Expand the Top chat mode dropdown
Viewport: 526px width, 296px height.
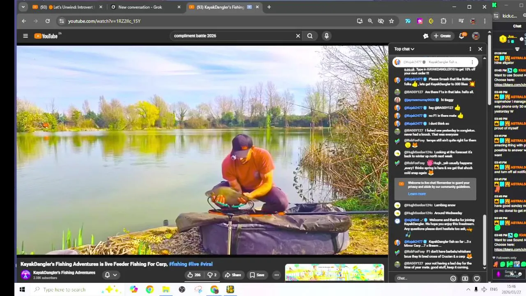click(x=404, y=49)
